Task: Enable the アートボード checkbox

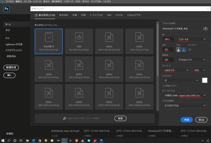Action: pos(189,50)
